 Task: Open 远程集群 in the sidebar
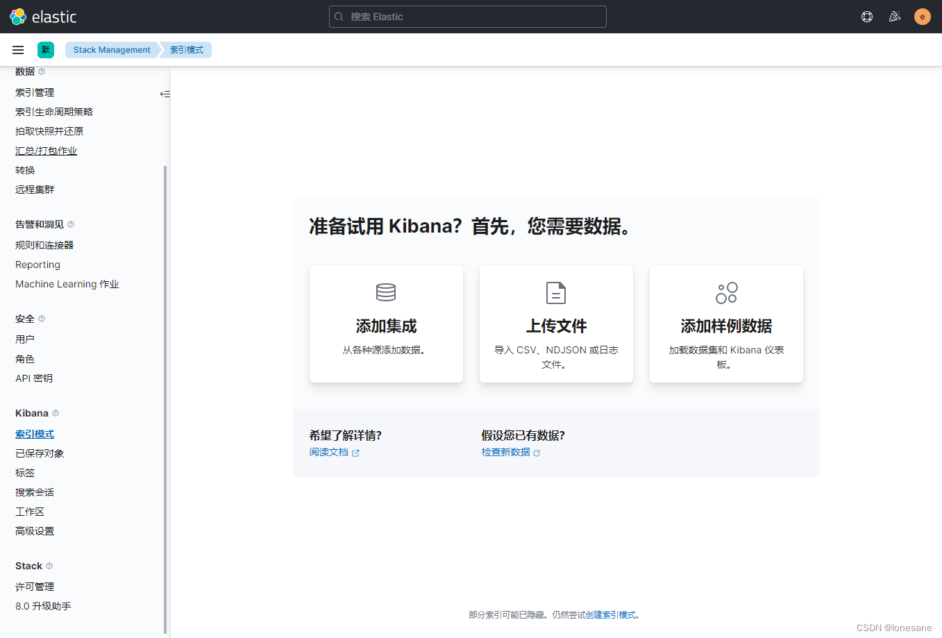coord(35,190)
